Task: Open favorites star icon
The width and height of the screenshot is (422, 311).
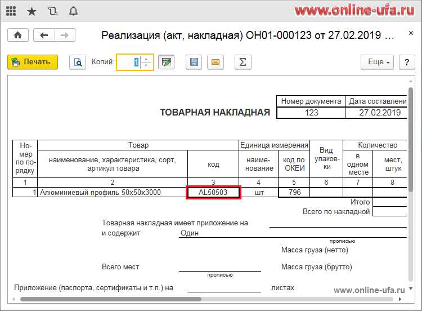Action: 32,11
